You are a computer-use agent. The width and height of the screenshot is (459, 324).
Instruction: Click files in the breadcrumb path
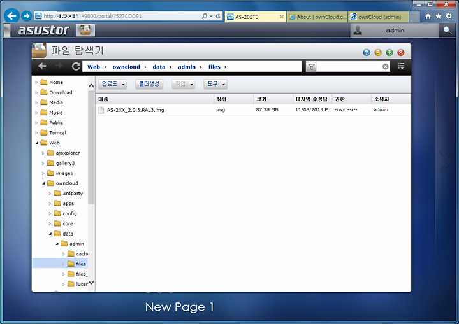(214, 67)
